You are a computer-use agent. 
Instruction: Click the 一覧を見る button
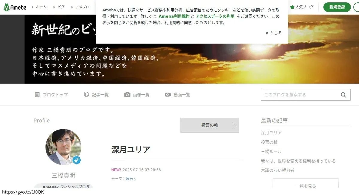[x=305, y=186]
